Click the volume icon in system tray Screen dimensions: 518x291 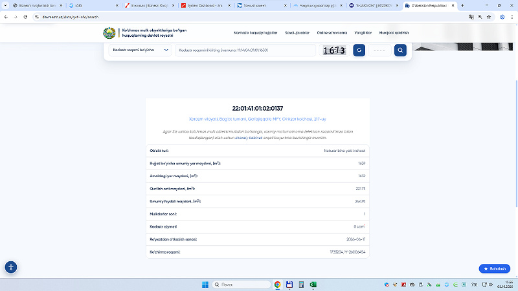[x=491, y=285]
